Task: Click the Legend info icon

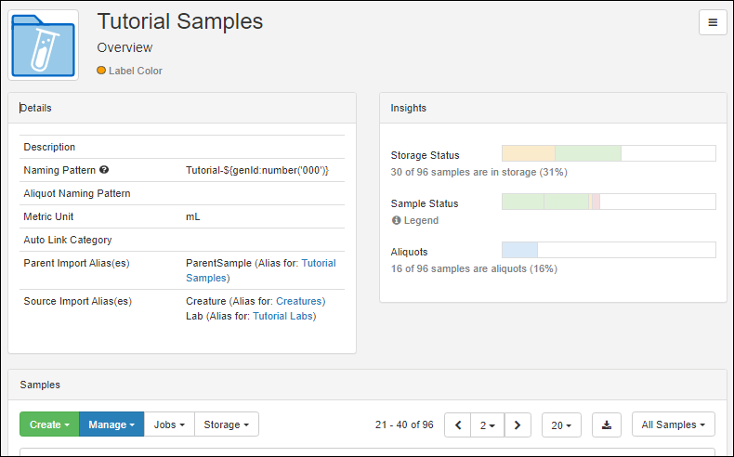Action: pyautogui.click(x=396, y=220)
